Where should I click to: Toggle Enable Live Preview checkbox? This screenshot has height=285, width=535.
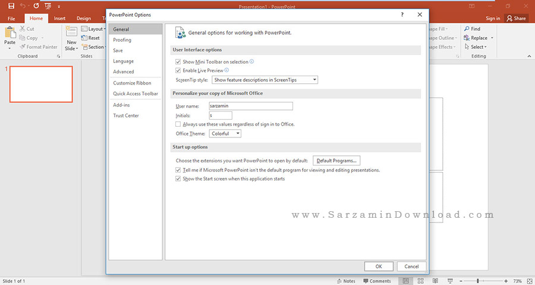coord(178,70)
